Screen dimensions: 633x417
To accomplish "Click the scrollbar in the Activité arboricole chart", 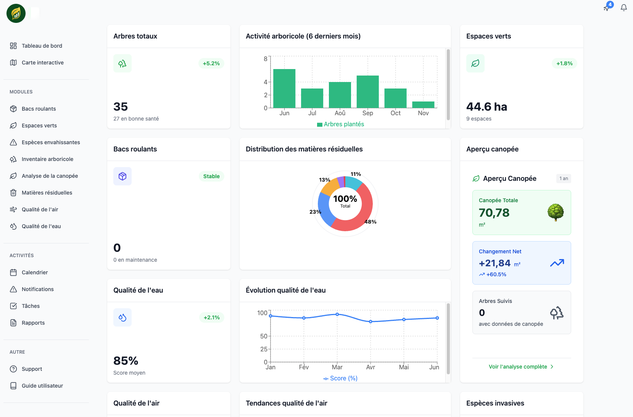I will pos(448,85).
